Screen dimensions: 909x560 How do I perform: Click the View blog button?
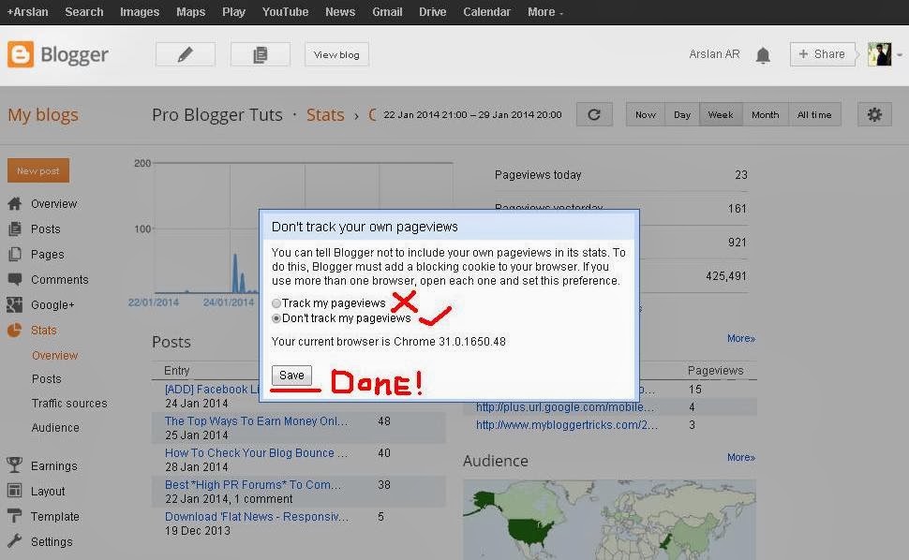click(336, 54)
